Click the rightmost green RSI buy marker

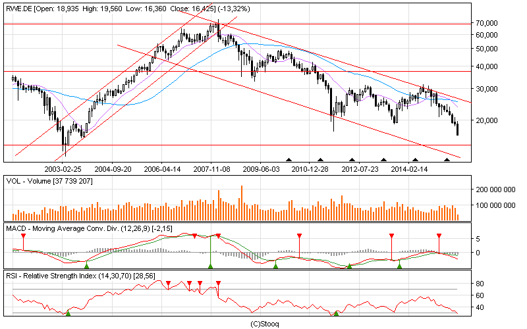tap(336, 313)
